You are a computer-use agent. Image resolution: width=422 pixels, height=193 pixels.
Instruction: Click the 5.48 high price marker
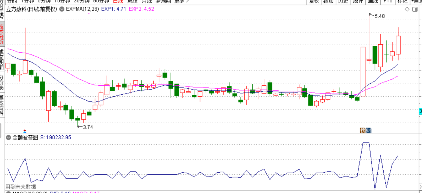point(379,16)
